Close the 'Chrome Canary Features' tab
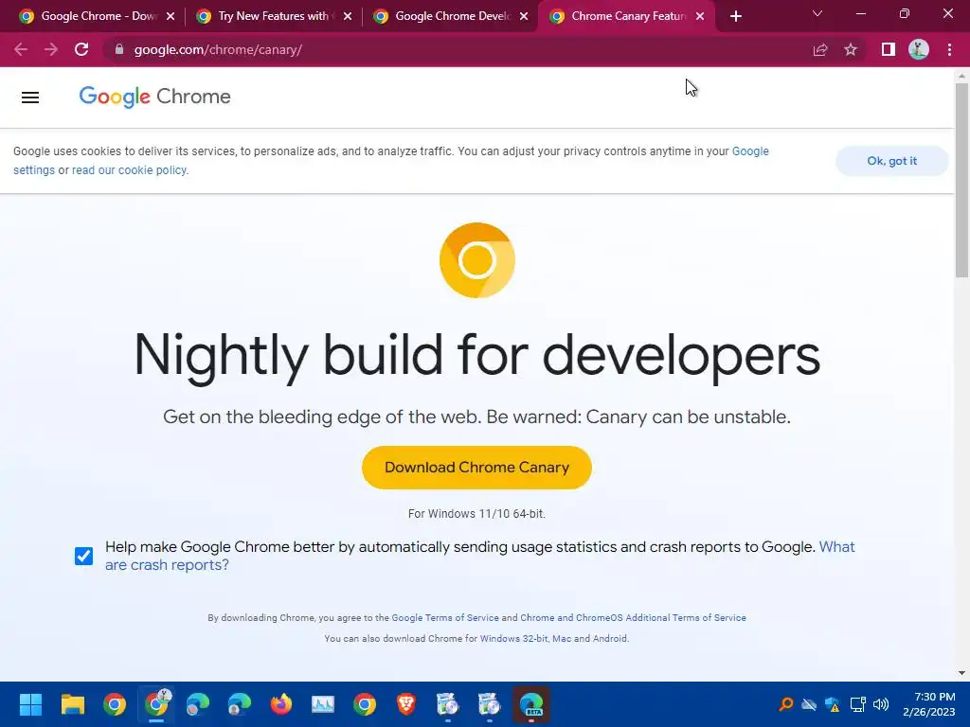 pyautogui.click(x=700, y=16)
